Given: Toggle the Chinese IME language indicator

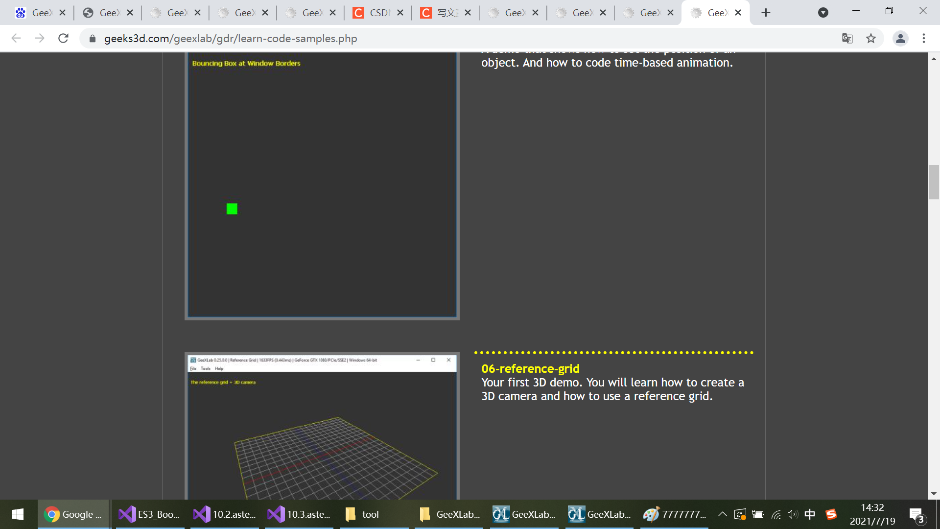Looking at the screenshot, I should tap(810, 514).
